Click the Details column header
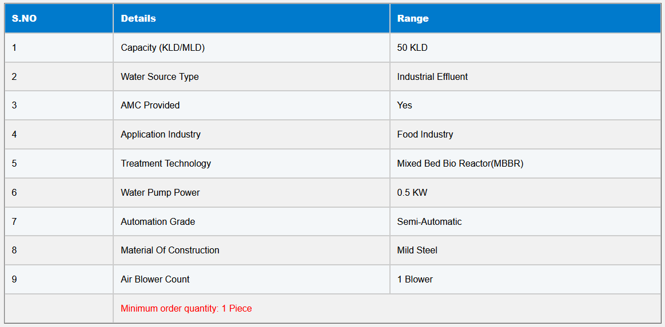Image resolution: width=665 pixels, height=327 pixels. (138, 18)
